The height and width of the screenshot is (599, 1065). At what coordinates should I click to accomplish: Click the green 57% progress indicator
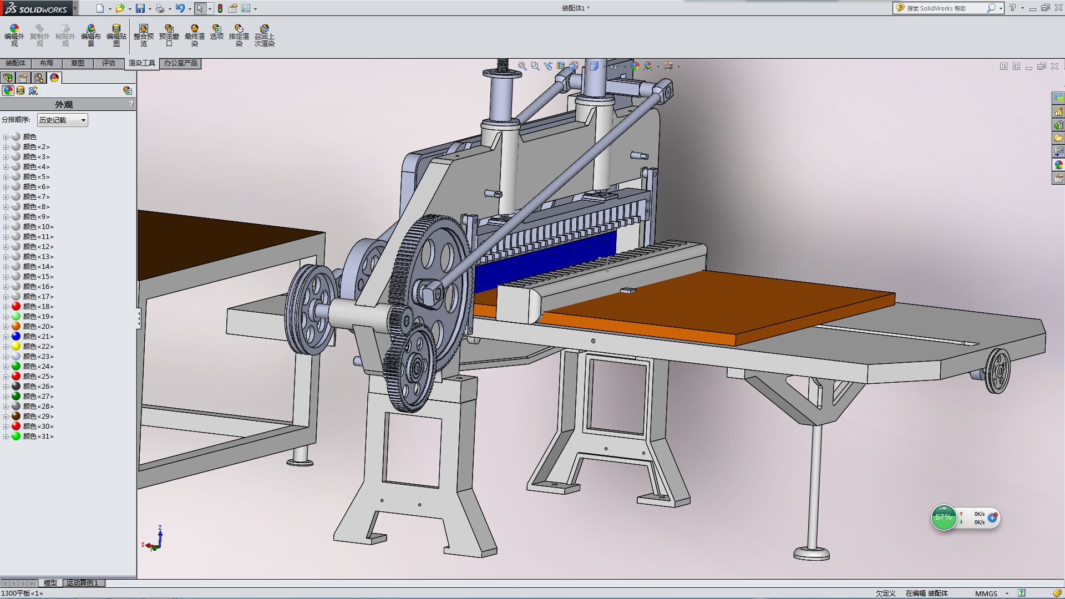point(943,517)
